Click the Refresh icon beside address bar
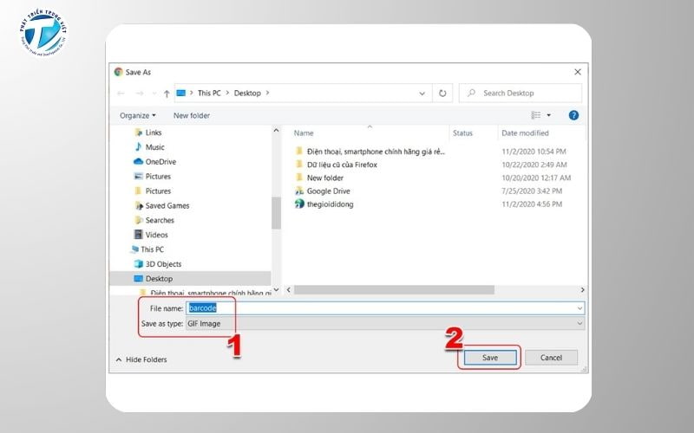Screen dimensions: 694x433 (x=442, y=94)
